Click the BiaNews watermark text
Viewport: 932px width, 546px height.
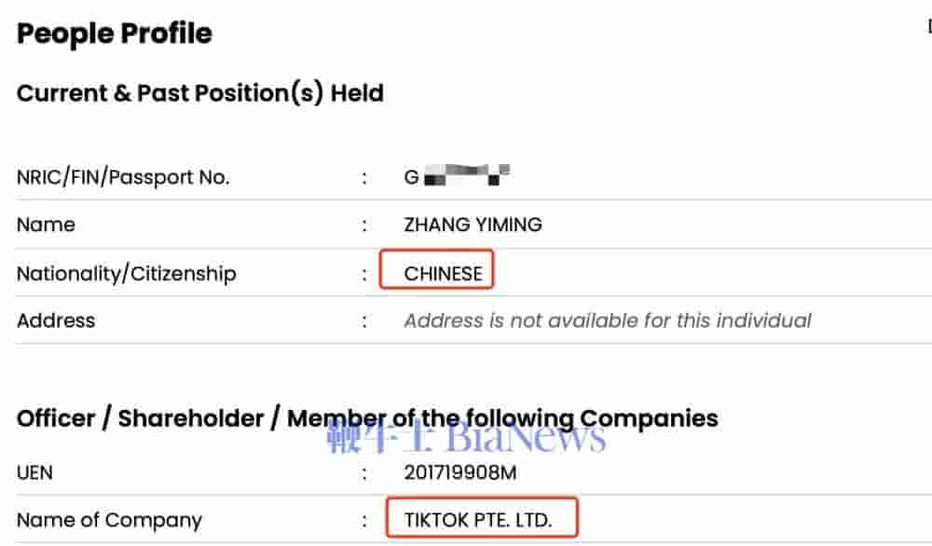point(525,436)
